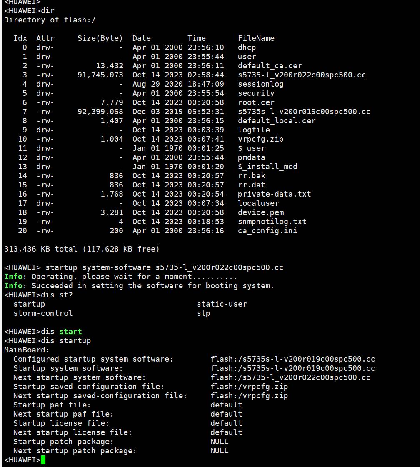Viewport: 420px width, 467px height.
Task: Click the green cursor block at the prompt
Action: pyautogui.click(x=43, y=460)
